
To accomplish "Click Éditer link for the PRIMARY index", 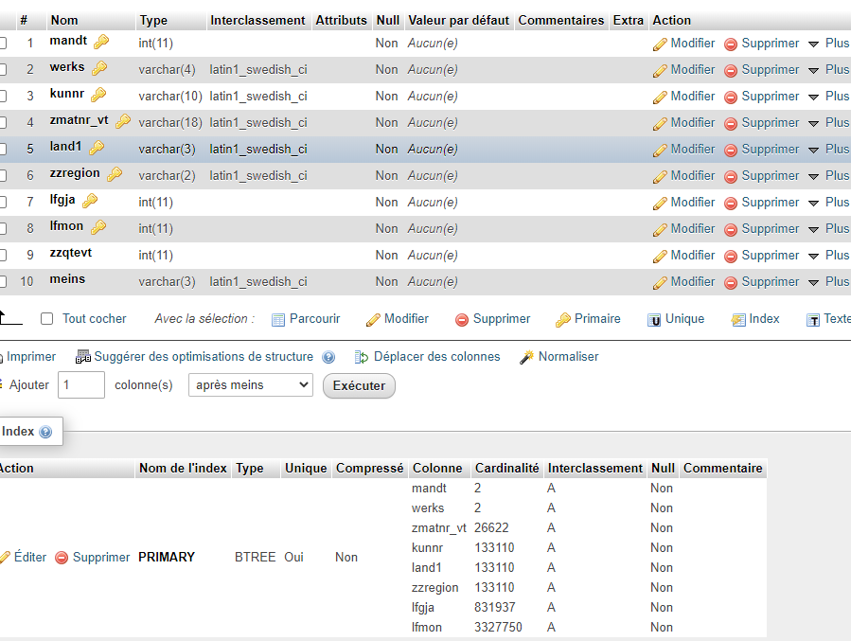I will (x=29, y=558).
